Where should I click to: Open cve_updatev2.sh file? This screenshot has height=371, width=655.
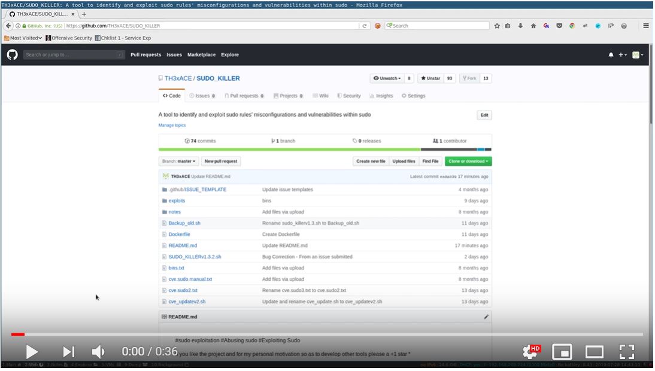[187, 302]
